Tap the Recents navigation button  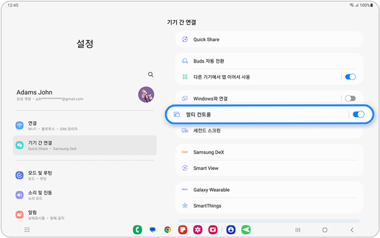[x=298, y=230]
